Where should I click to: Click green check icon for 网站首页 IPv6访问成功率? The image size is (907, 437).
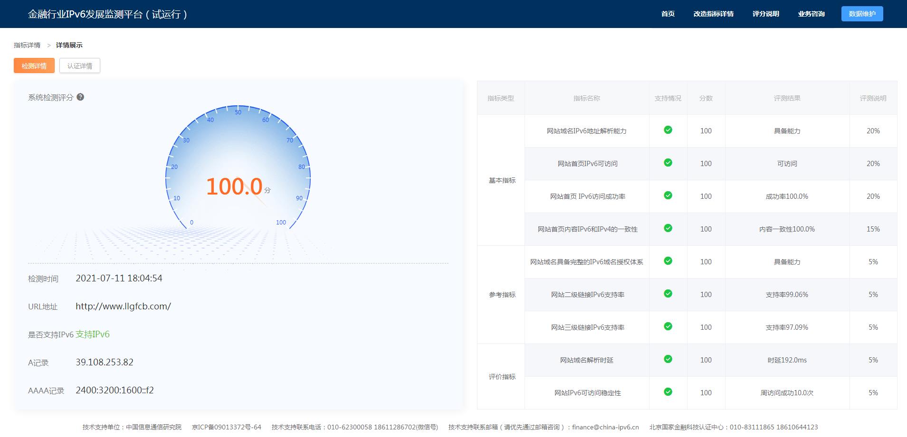tap(668, 195)
